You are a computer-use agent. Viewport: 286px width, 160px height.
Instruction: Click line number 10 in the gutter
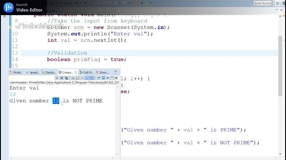point(15,34)
